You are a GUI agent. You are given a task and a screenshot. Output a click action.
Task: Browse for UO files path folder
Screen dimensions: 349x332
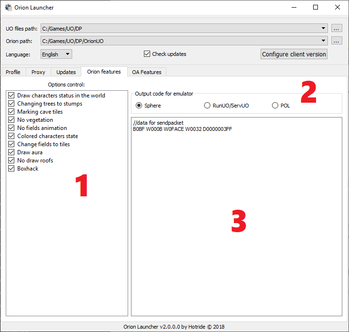337,28
